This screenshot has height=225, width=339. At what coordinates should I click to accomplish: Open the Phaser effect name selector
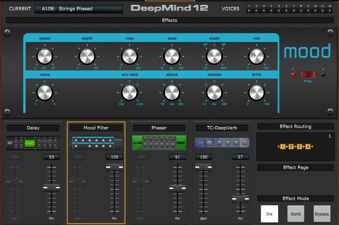tap(159, 128)
